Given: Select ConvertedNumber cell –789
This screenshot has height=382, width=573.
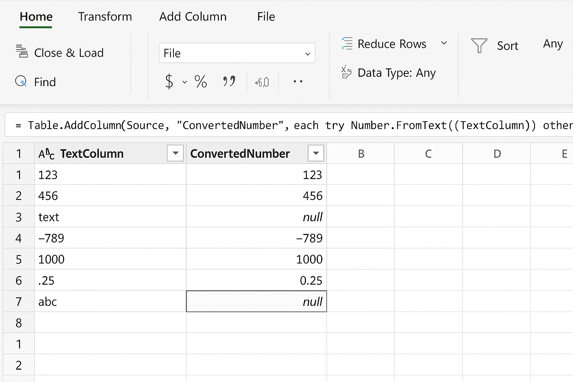Looking at the screenshot, I should [x=257, y=238].
